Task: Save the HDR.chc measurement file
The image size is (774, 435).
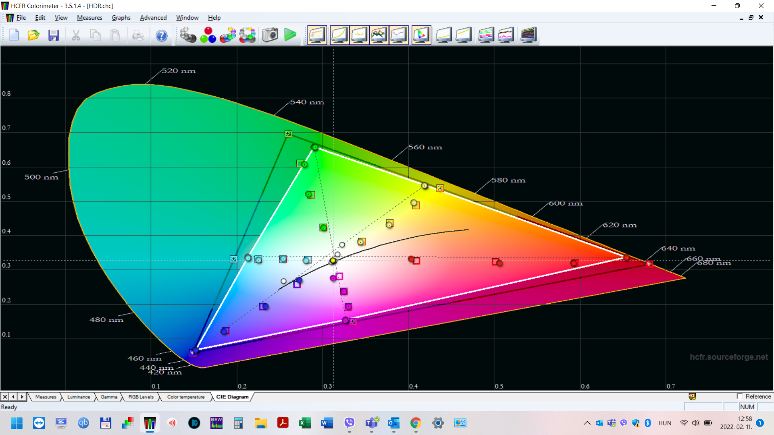Action: (54, 35)
